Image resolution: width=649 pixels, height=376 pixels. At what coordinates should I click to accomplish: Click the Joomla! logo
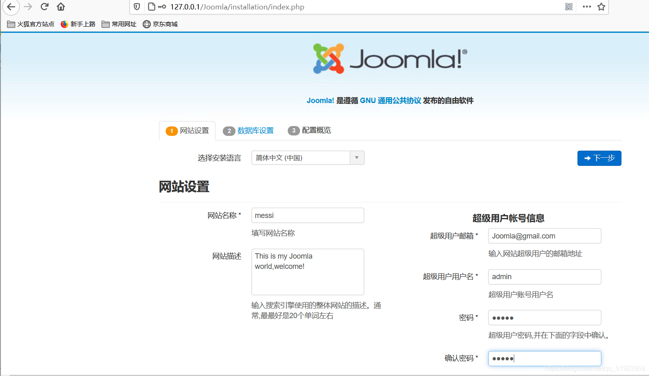coord(390,59)
